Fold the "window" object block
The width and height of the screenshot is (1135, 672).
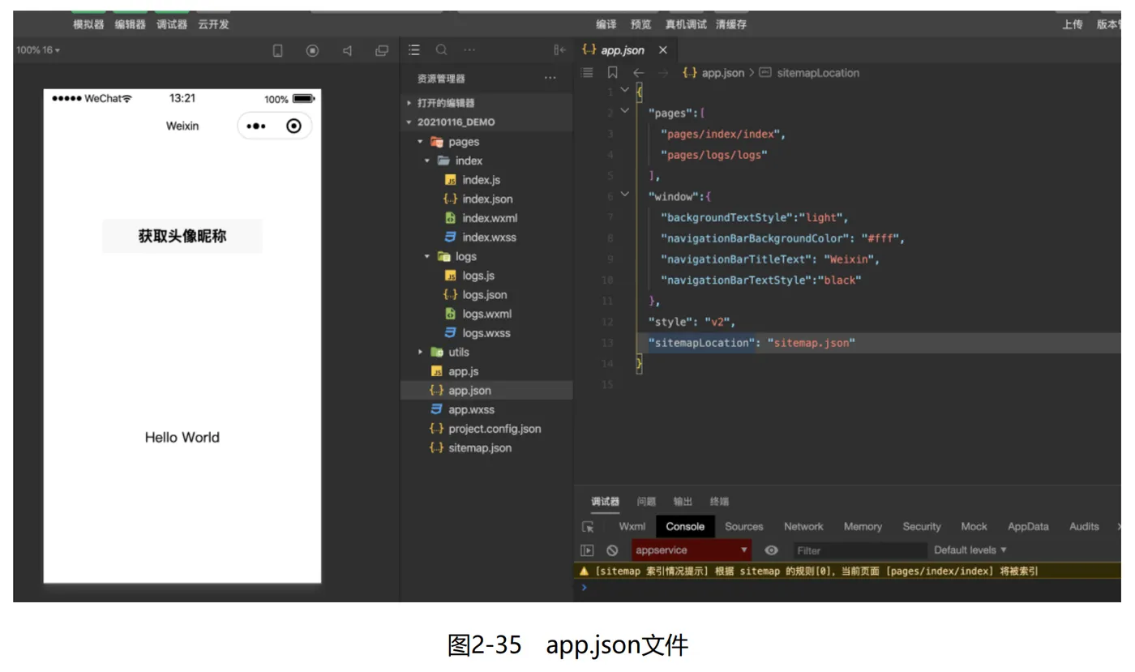(624, 195)
